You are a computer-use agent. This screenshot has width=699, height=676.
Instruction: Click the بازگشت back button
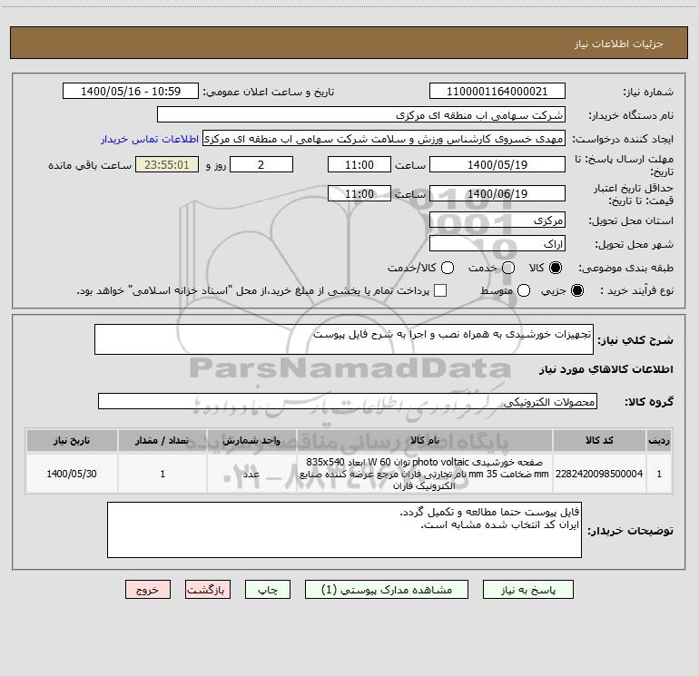pos(208,590)
